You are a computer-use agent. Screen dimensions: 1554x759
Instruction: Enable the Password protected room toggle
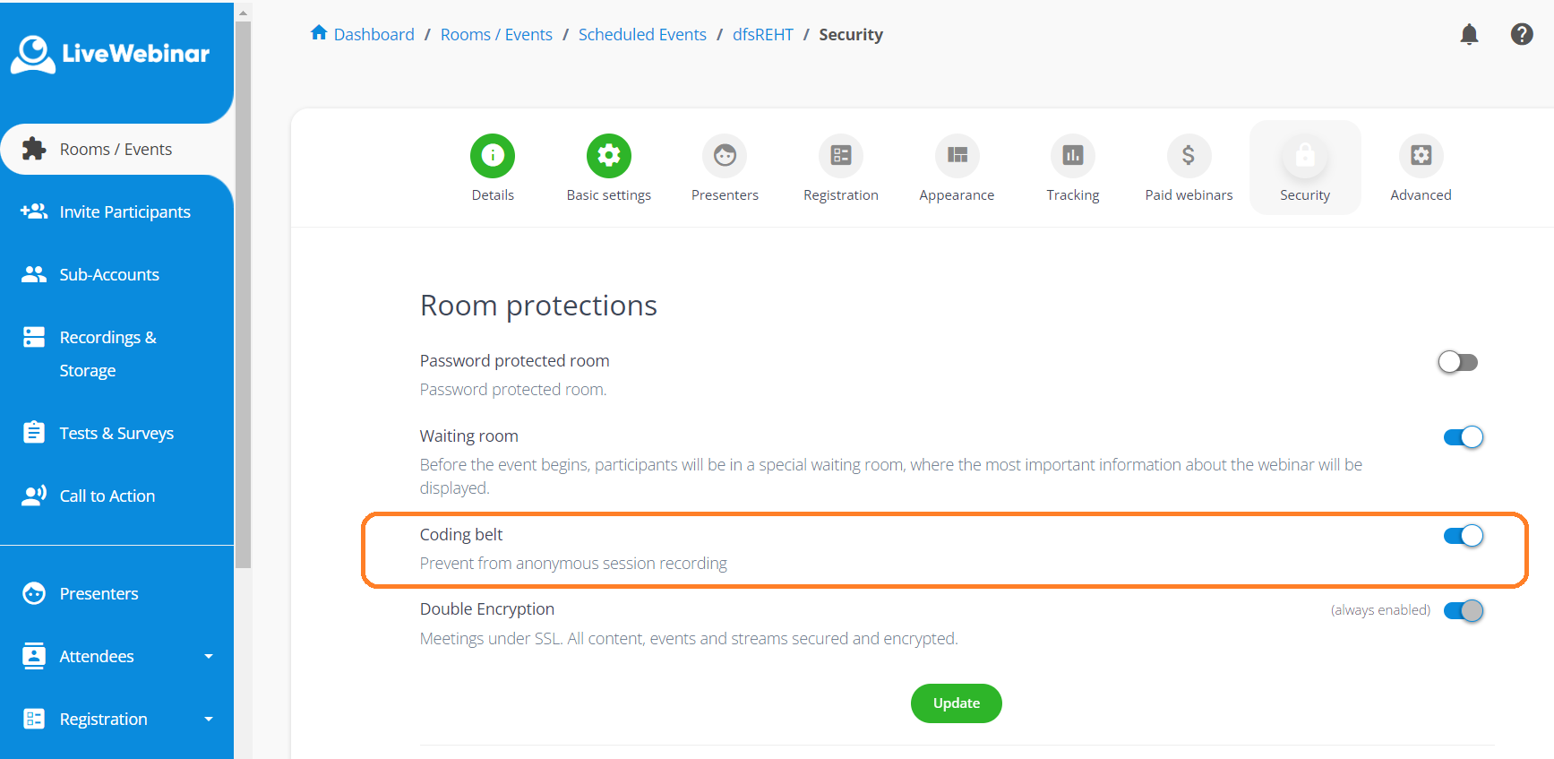coord(1457,362)
